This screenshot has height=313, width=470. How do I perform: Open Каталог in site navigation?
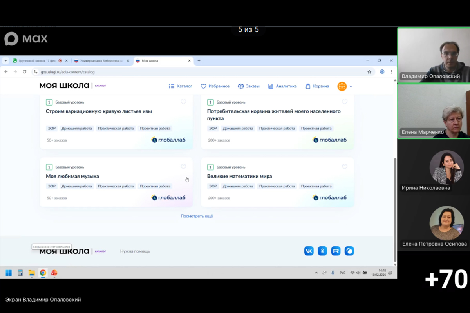(180, 86)
